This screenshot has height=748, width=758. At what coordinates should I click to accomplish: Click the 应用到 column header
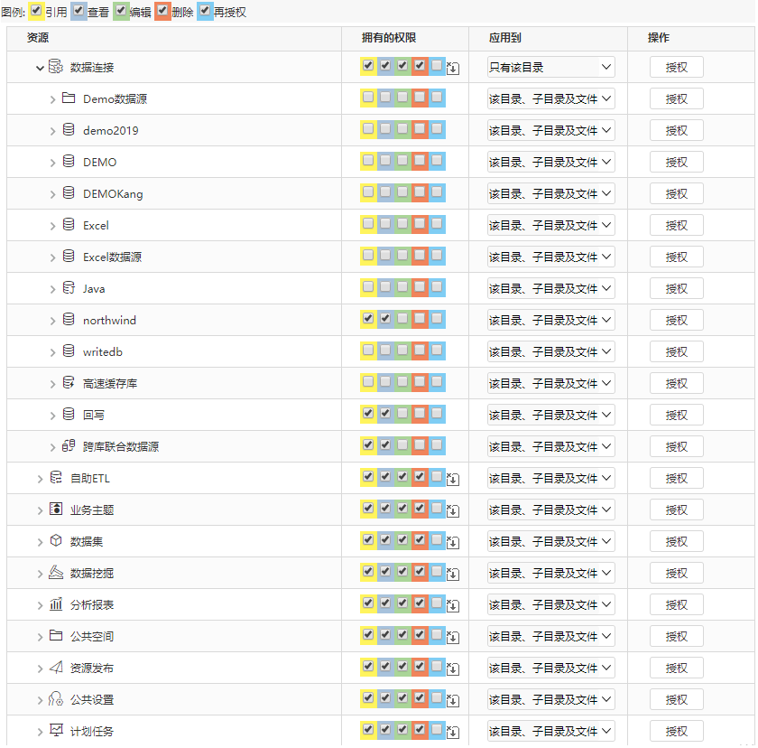pyautogui.click(x=504, y=38)
